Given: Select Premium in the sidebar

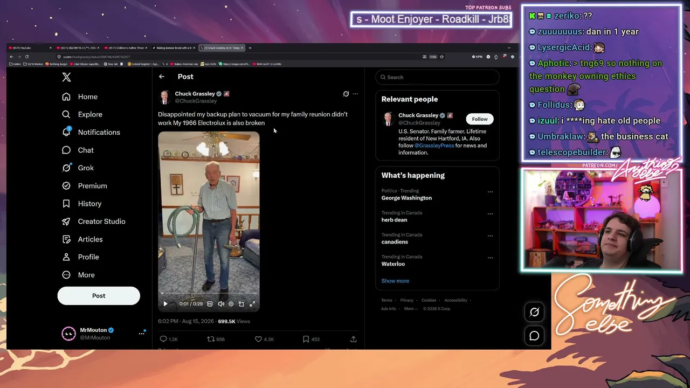Looking at the screenshot, I should click(x=84, y=185).
